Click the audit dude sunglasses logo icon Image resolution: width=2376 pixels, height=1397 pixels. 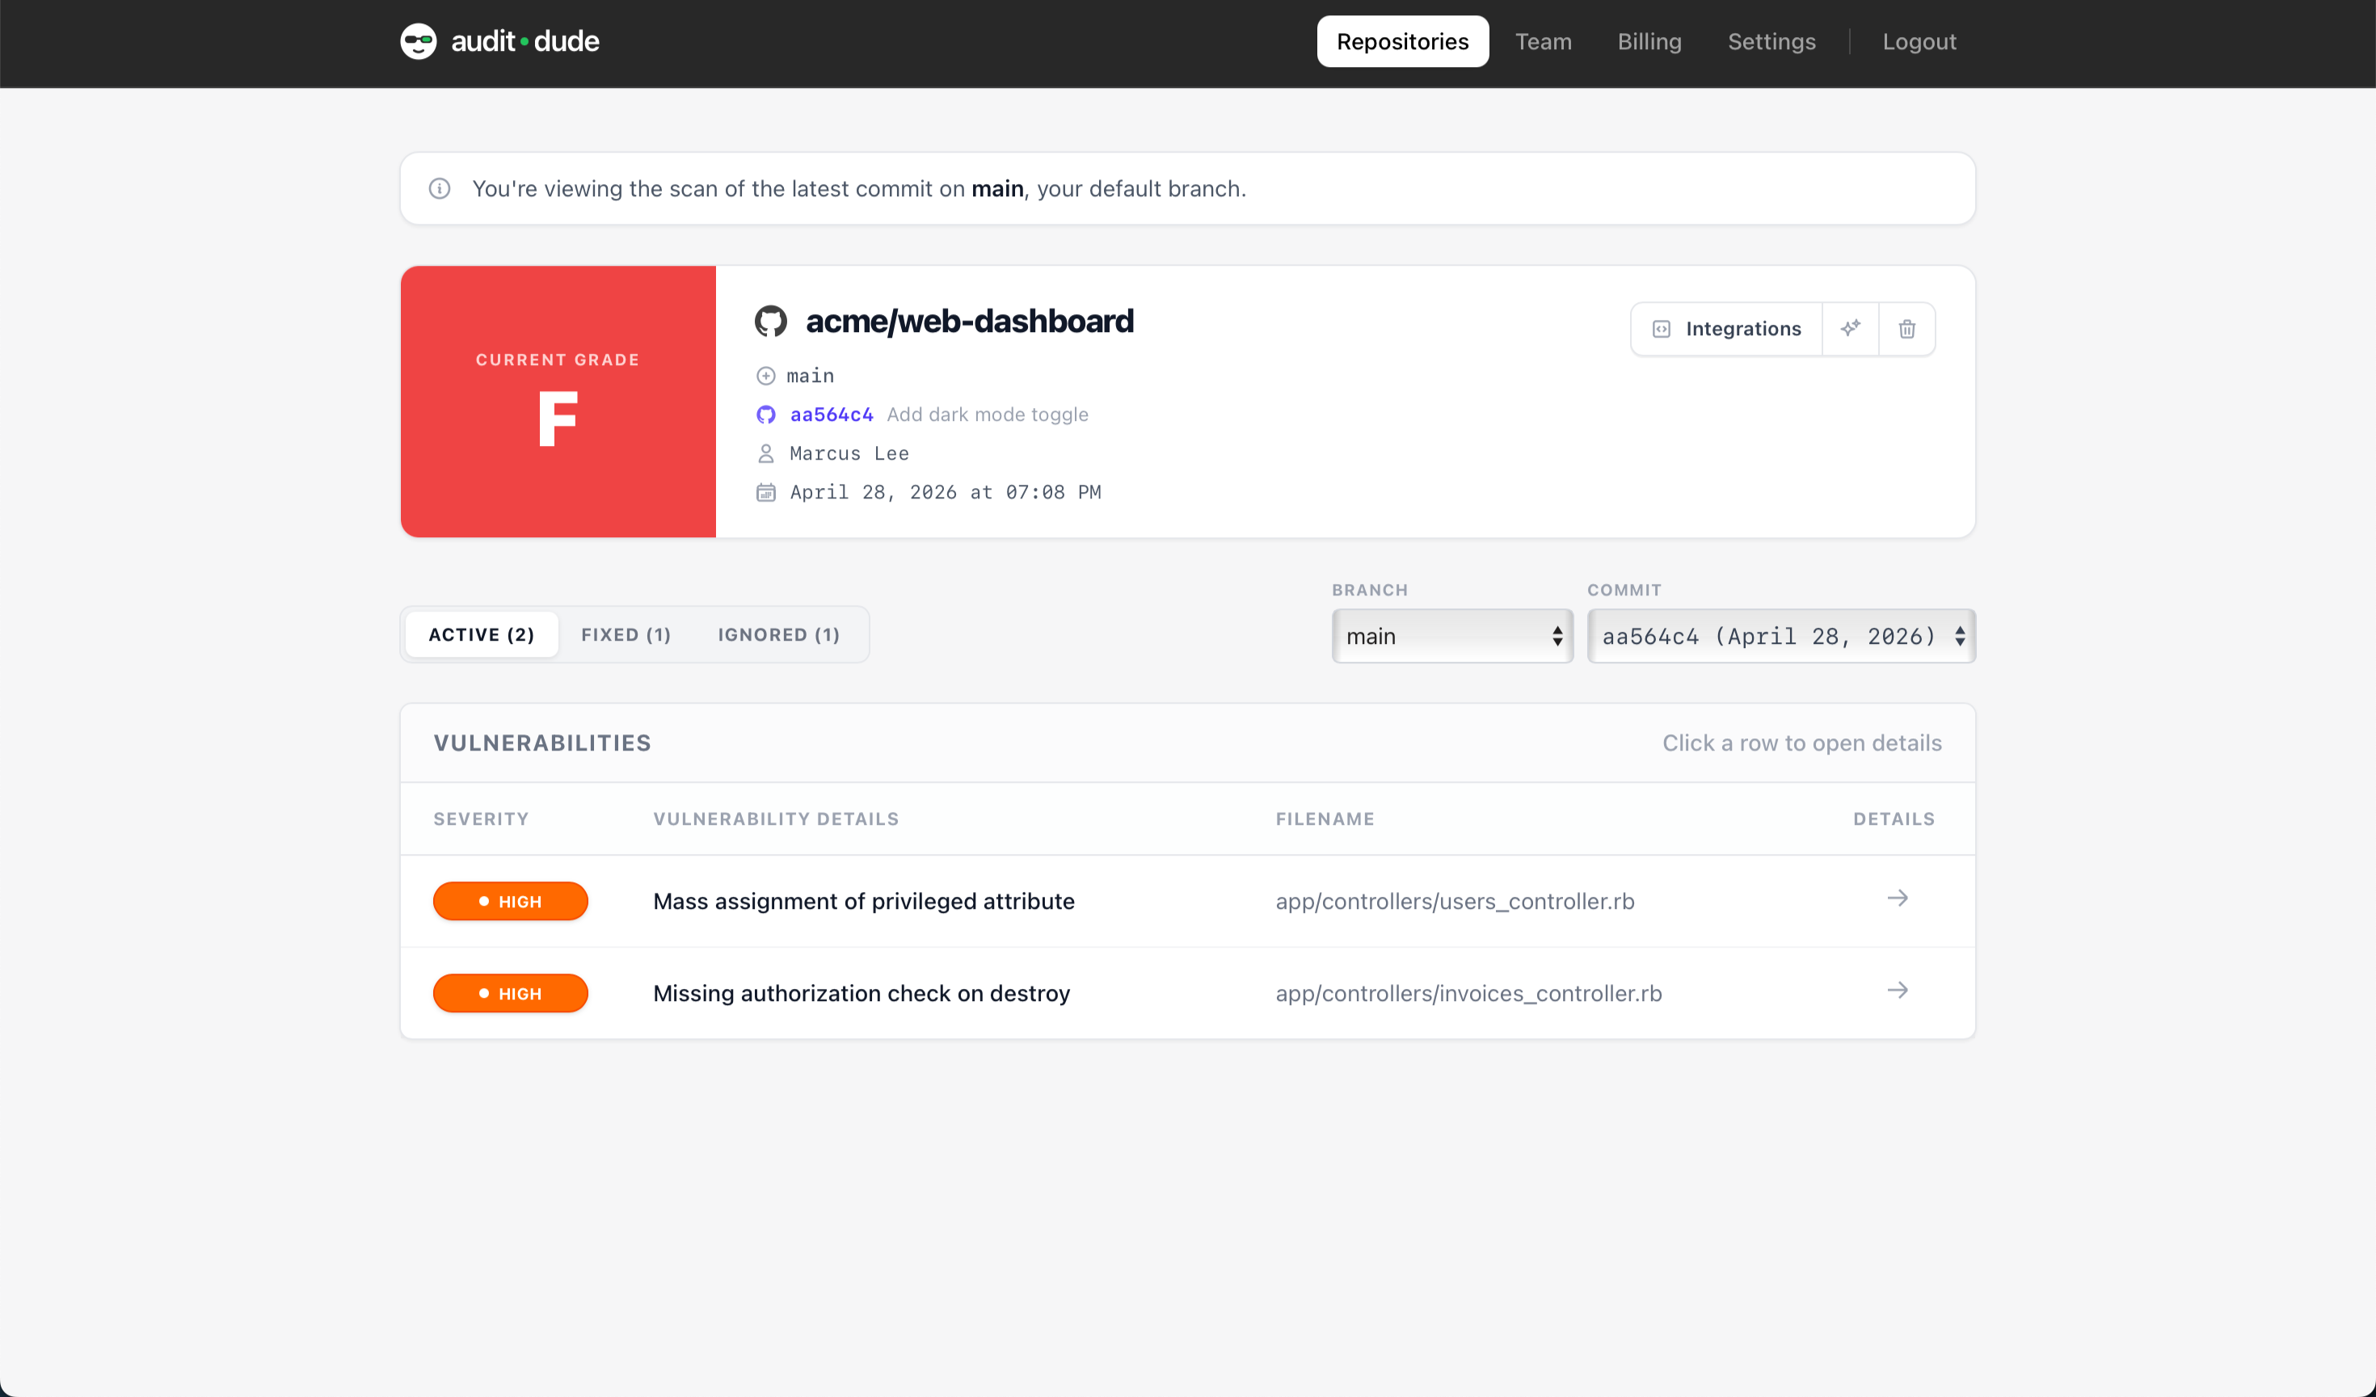418,41
